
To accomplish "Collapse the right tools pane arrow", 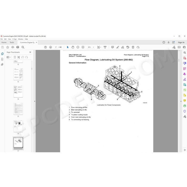I will coord(181,101).
